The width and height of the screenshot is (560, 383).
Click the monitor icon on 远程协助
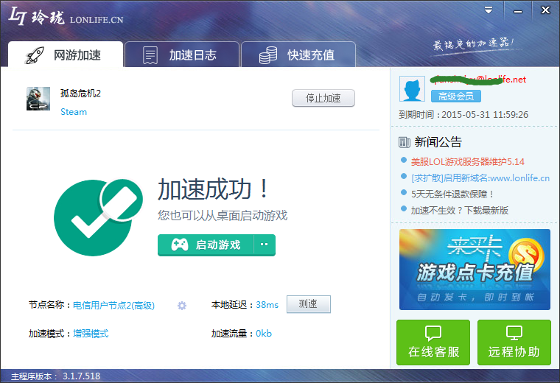pyautogui.click(x=514, y=333)
